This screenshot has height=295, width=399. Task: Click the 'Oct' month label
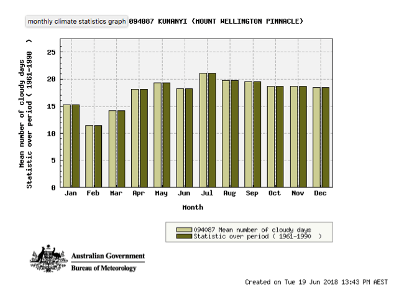[275, 193]
